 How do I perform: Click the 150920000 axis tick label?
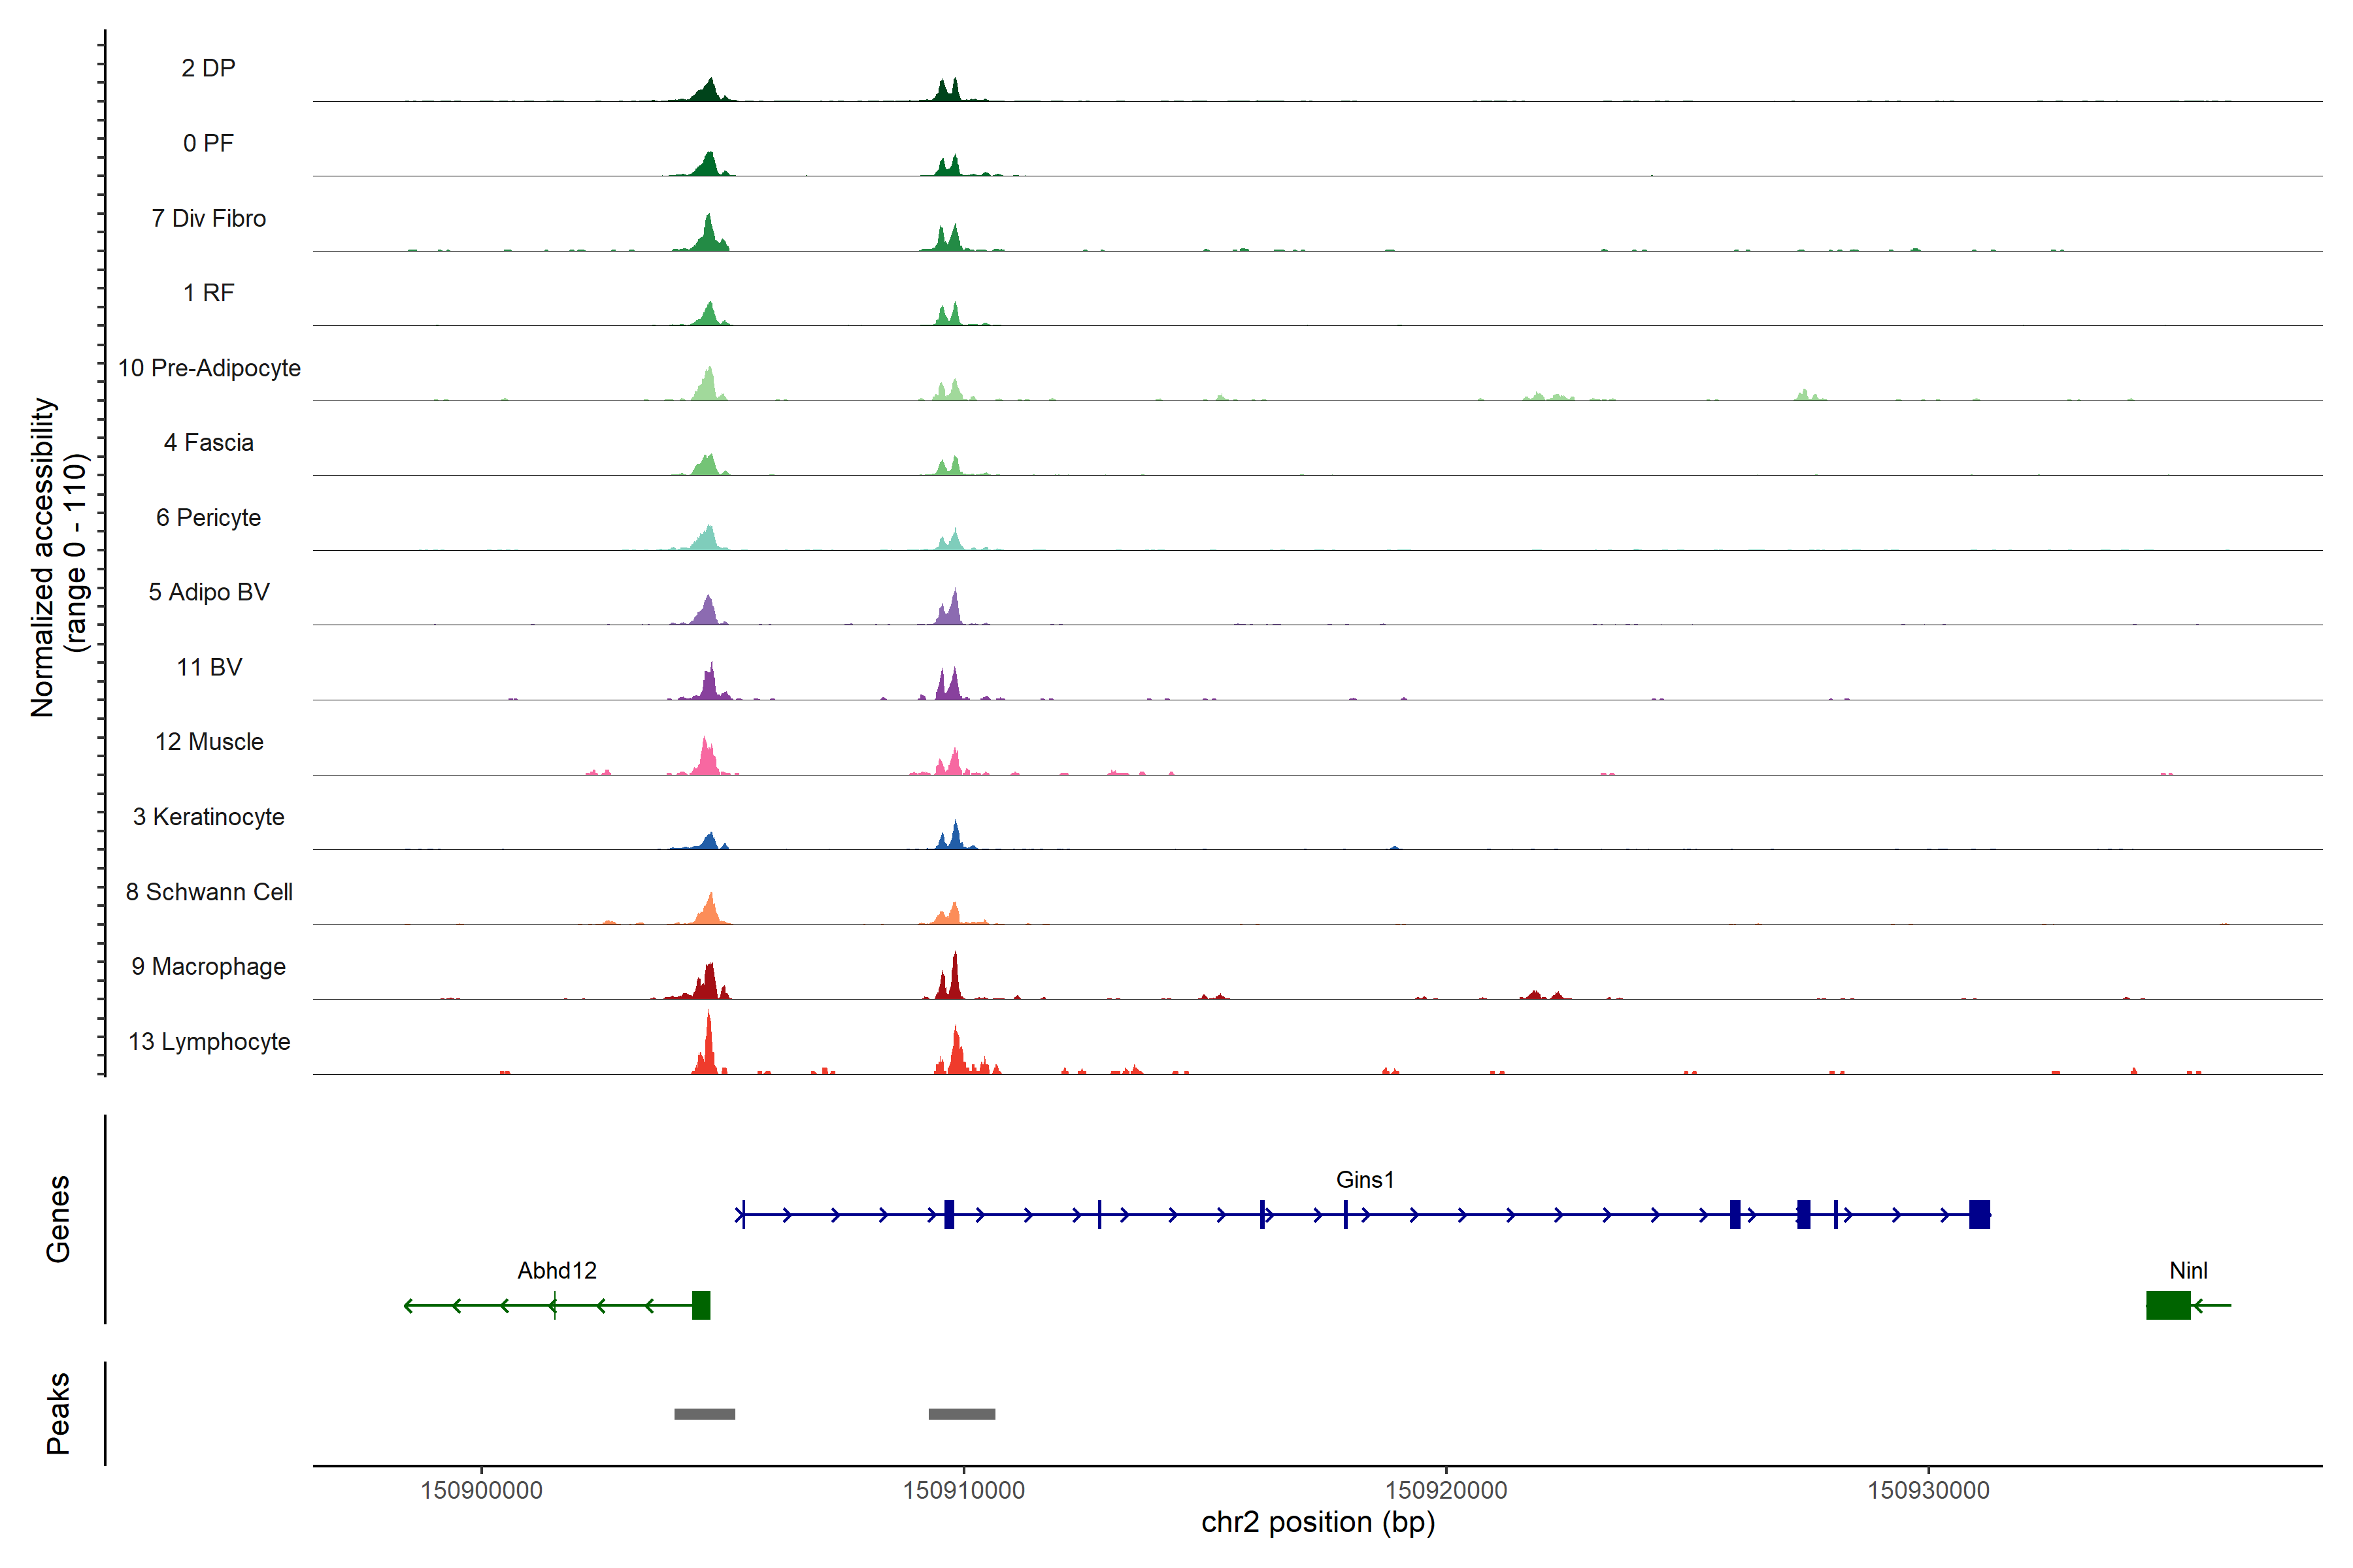tap(1446, 1491)
